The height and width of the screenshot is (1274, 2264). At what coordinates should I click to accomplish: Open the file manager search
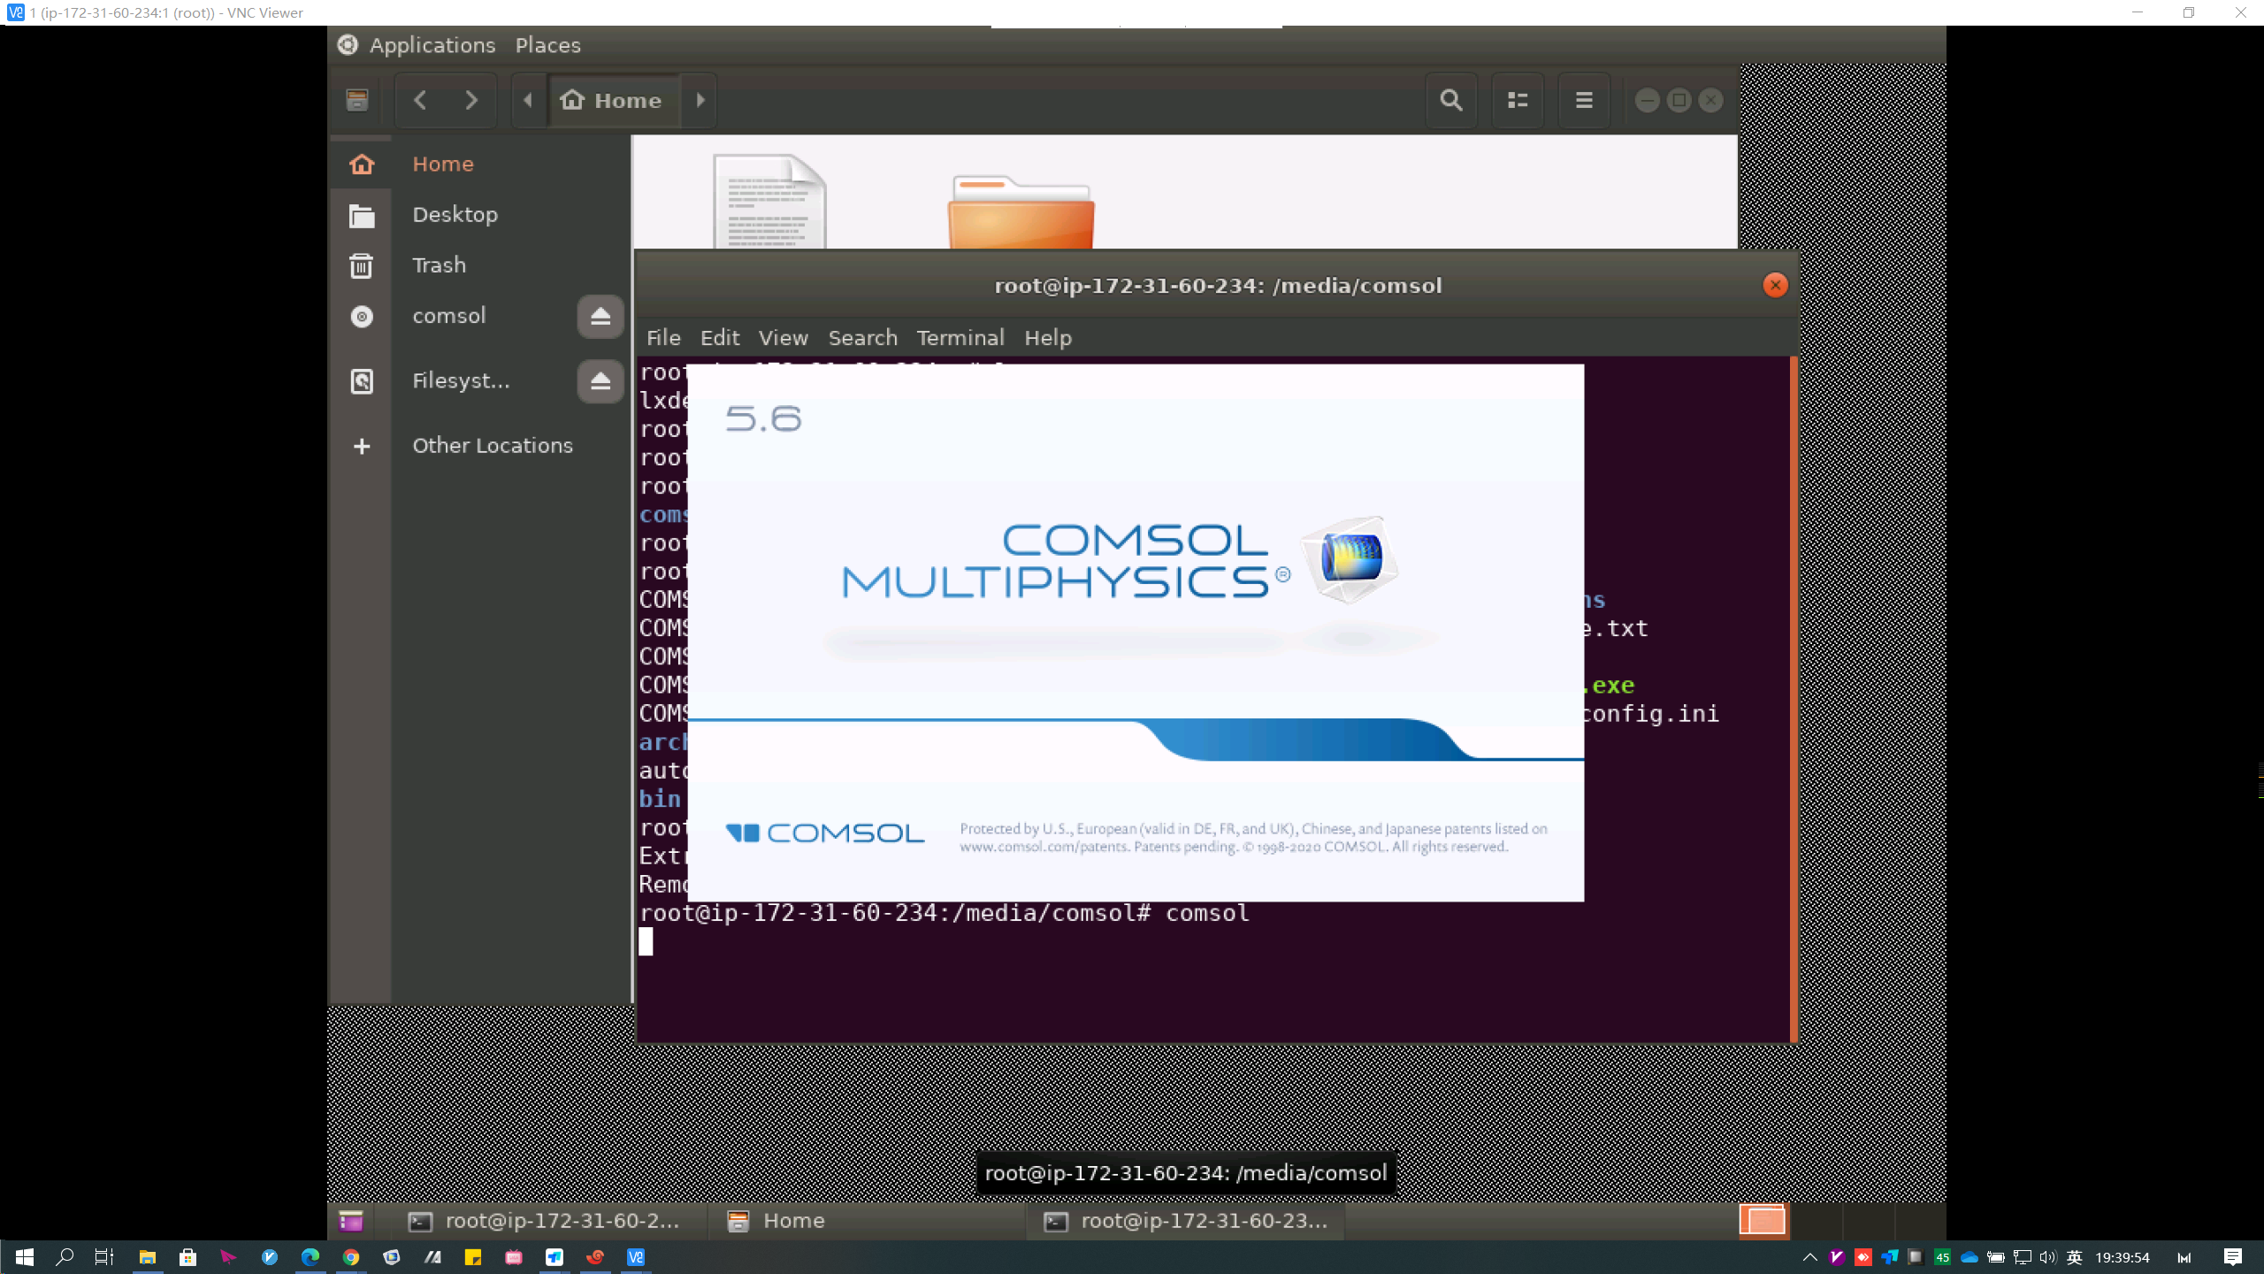pos(1450,100)
